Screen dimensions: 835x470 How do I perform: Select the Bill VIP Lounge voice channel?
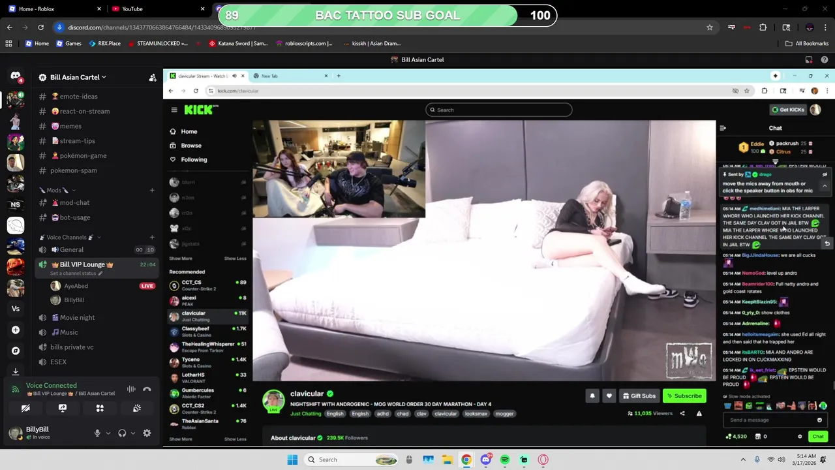97,267
